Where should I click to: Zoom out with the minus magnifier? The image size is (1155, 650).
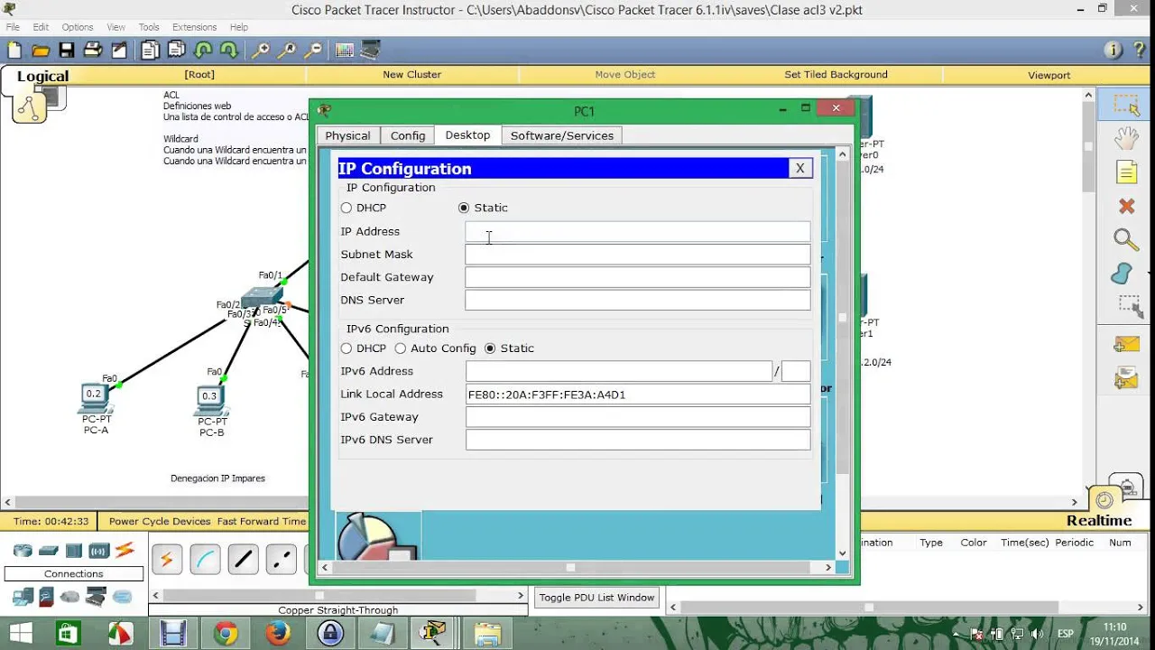tap(313, 51)
